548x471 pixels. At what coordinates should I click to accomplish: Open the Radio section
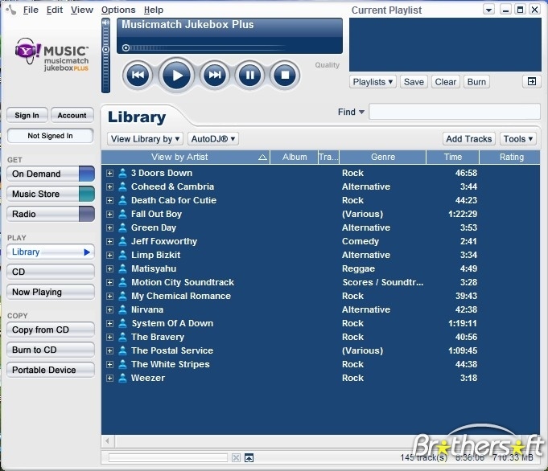(51, 214)
